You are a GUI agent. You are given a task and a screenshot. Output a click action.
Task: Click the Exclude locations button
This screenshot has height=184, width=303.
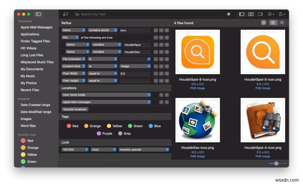(x=75, y=109)
